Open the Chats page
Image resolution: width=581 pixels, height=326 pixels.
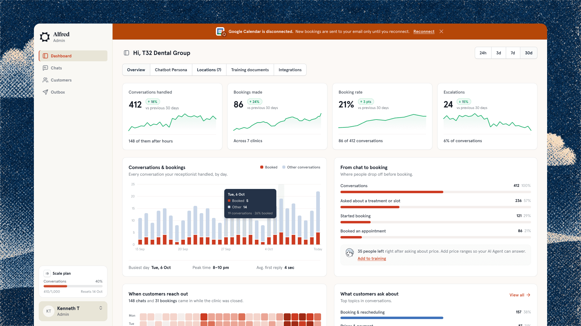click(73, 68)
